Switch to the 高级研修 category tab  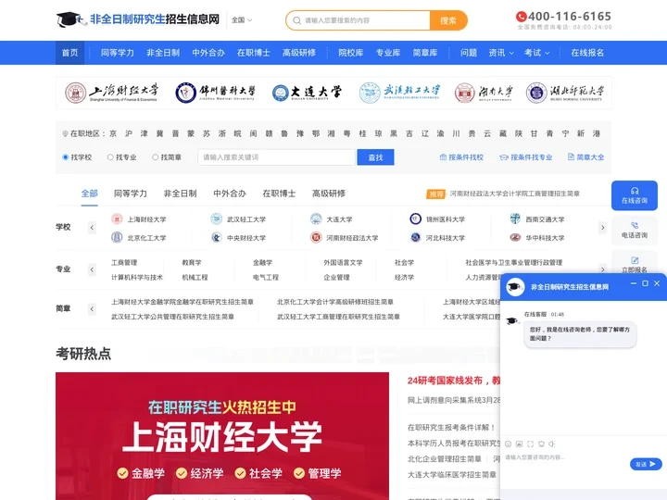pyautogui.click(x=329, y=194)
